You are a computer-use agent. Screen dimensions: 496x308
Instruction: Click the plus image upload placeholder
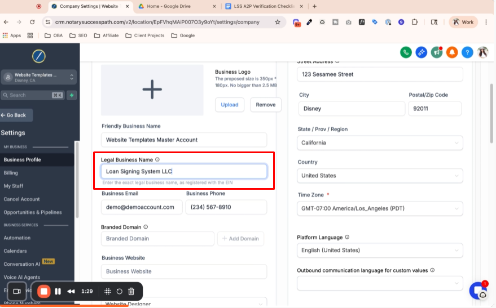click(x=152, y=90)
